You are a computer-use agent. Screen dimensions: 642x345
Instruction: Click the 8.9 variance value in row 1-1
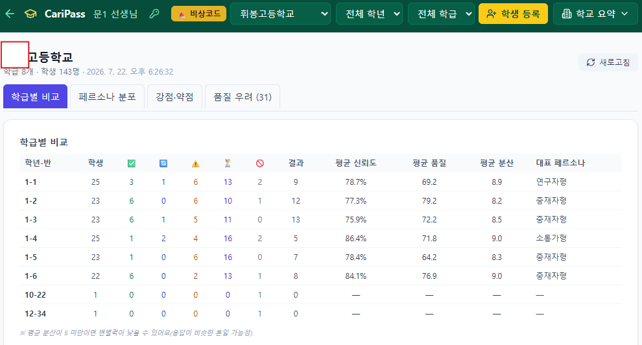pos(497,182)
